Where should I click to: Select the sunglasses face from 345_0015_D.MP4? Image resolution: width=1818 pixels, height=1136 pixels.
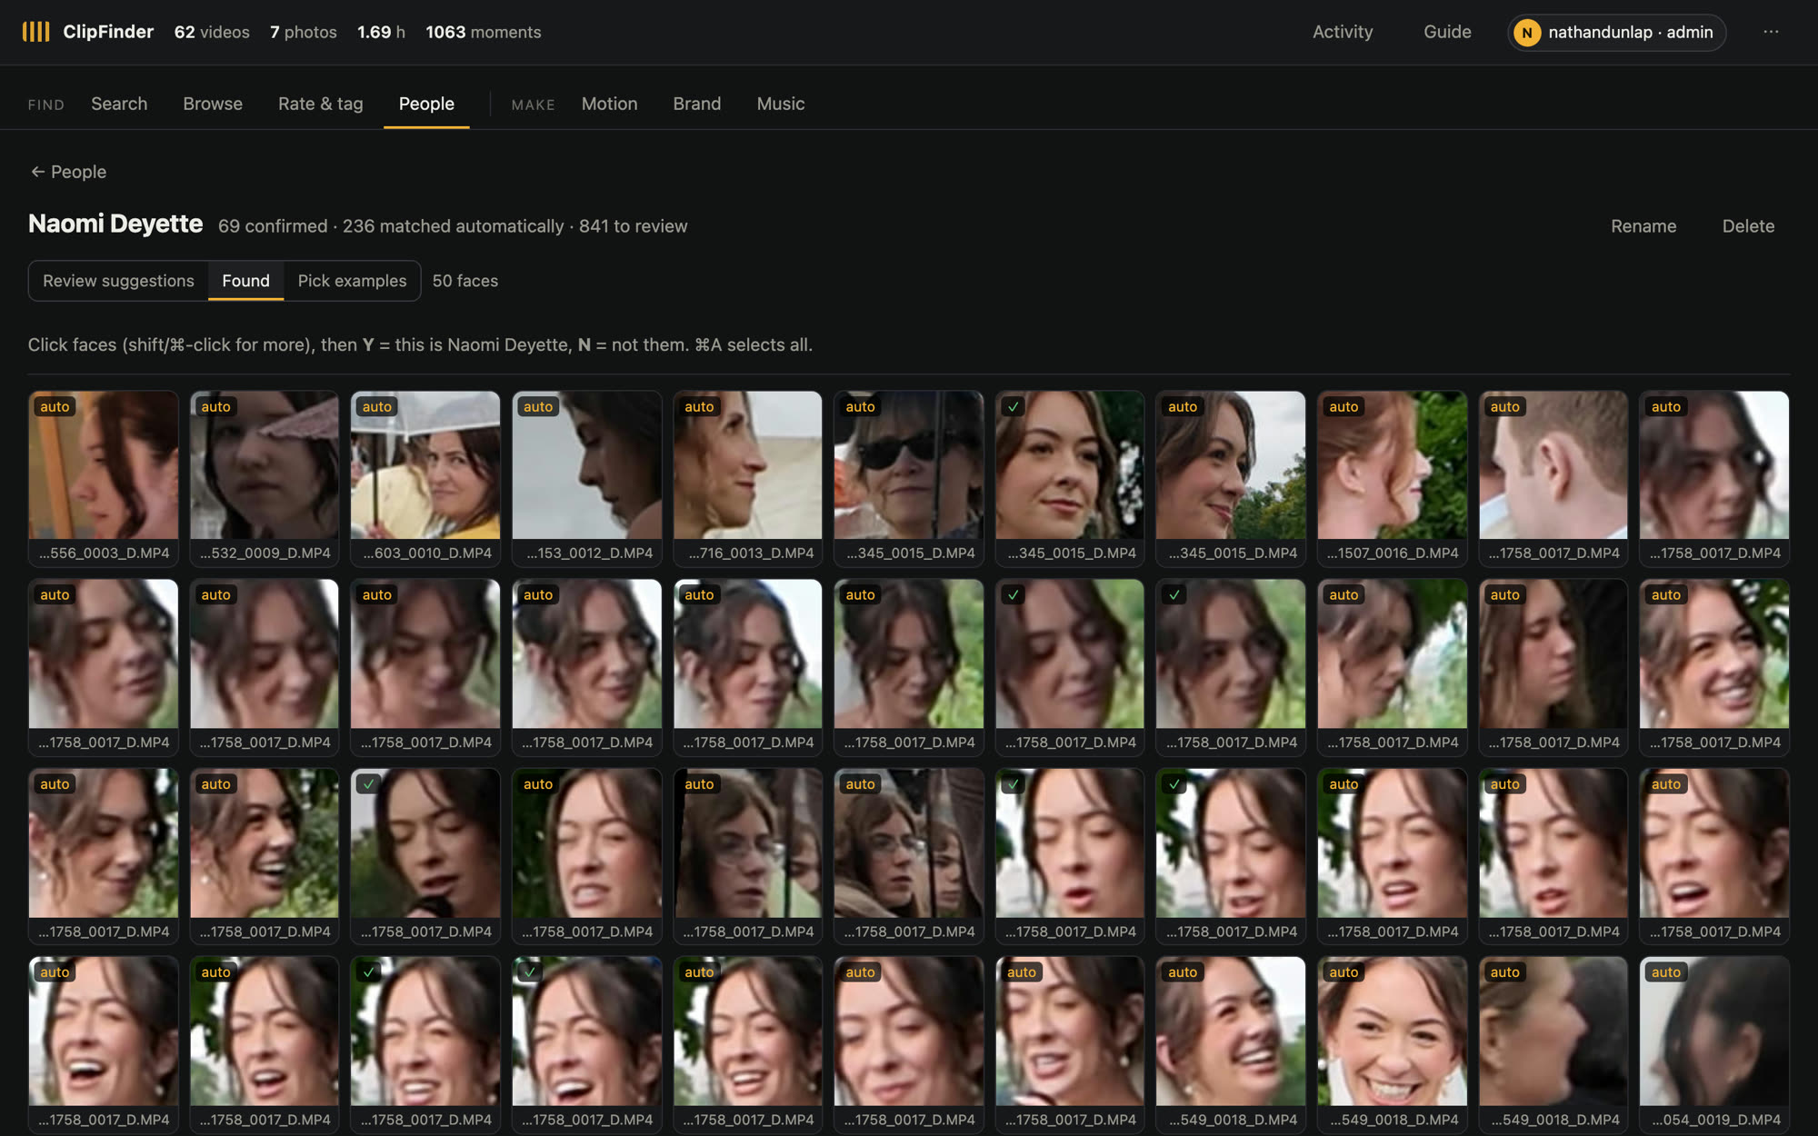[909, 465]
